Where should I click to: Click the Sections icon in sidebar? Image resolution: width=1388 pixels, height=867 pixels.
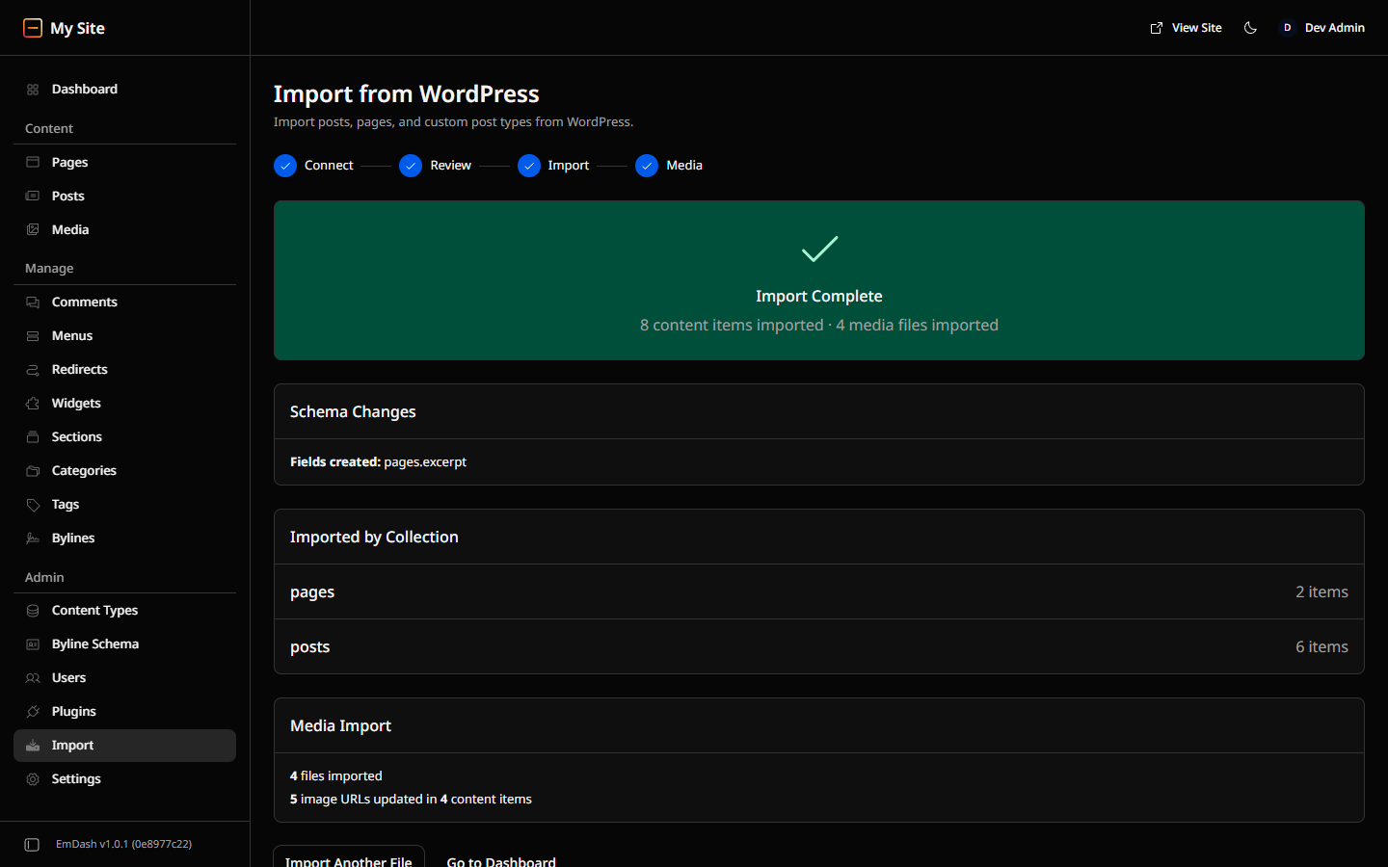[x=33, y=437]
